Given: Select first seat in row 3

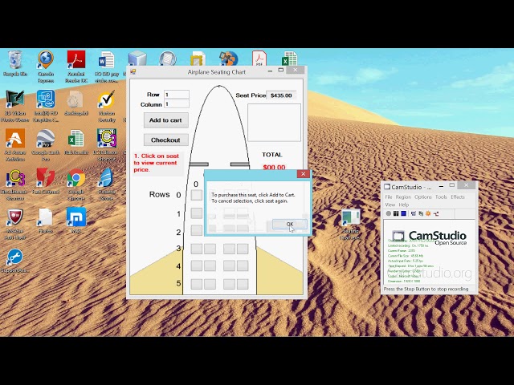Looking at the screenshot, I should [197, 249].
